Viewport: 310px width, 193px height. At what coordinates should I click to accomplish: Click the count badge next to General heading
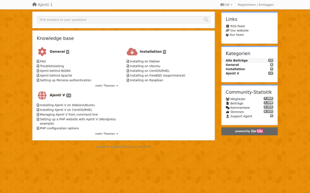click(68, 52)
